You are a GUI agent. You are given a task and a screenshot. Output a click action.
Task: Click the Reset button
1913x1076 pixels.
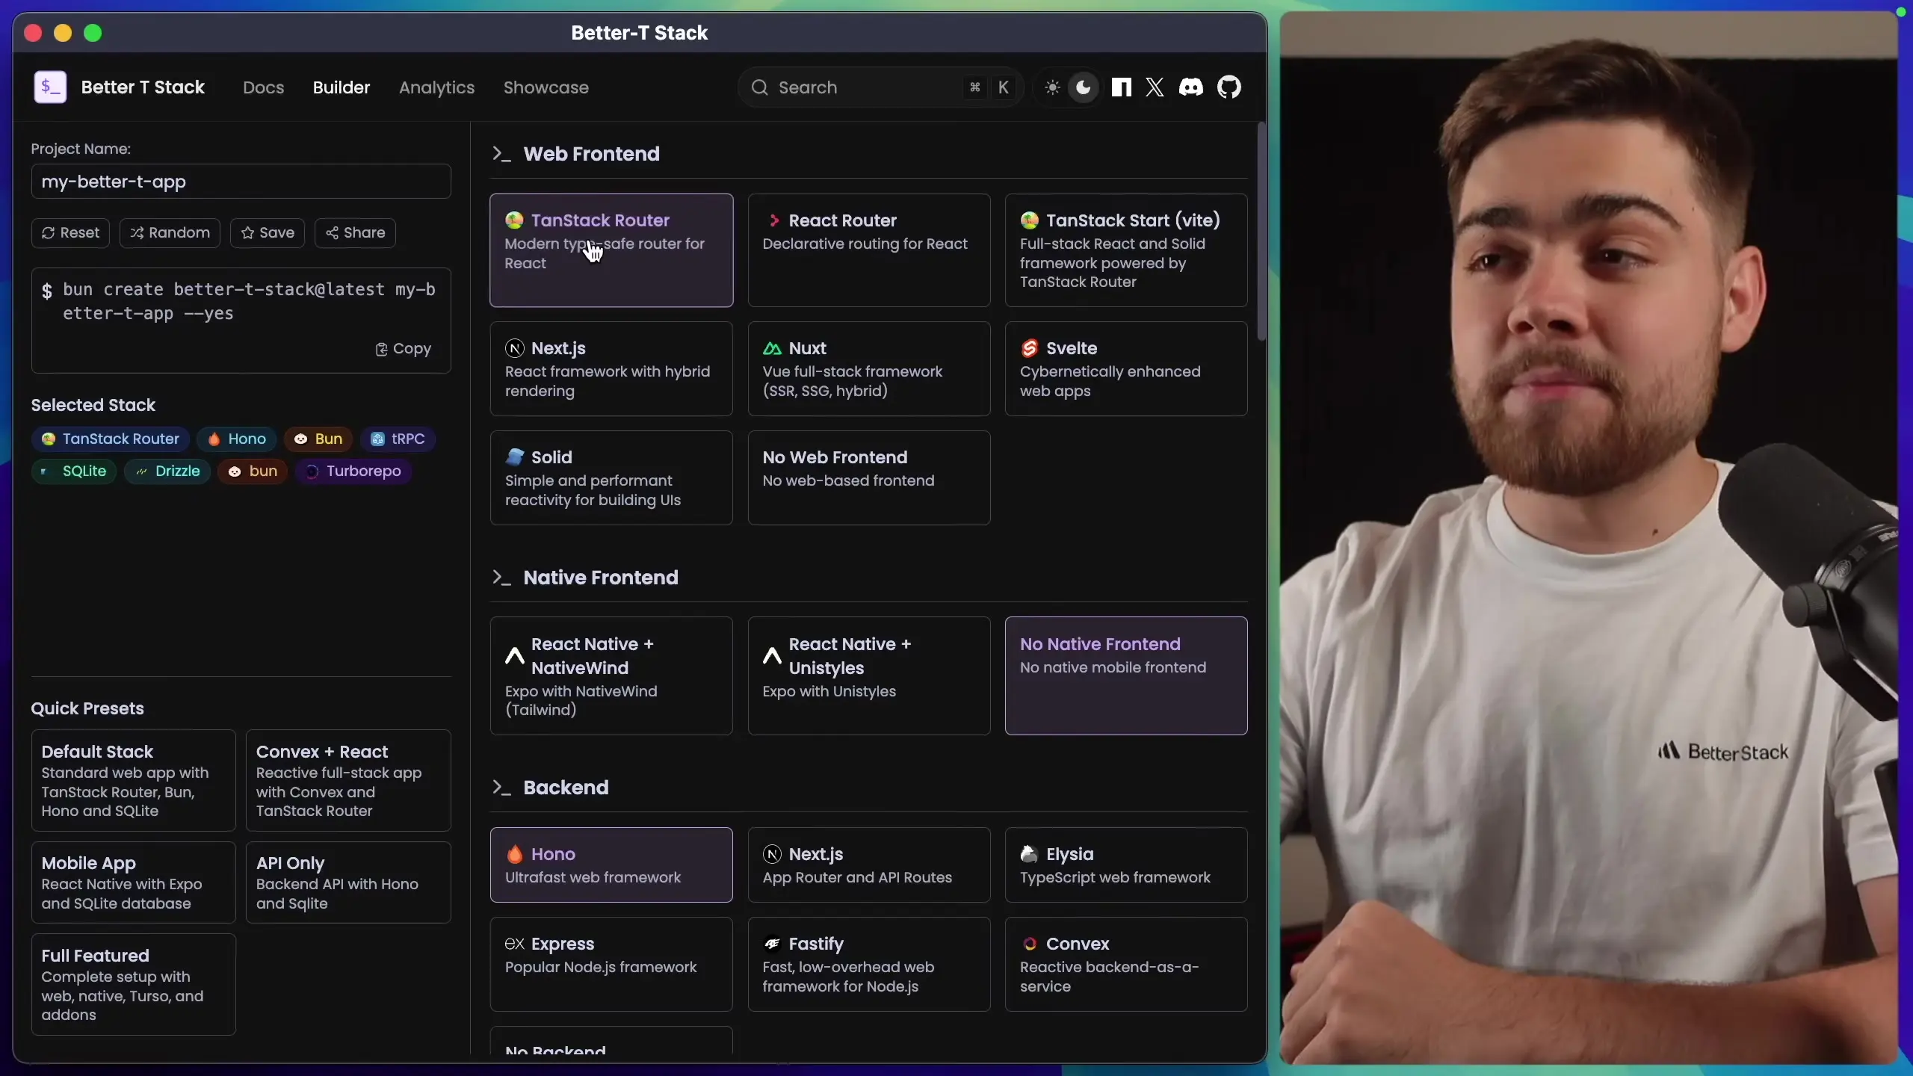pos(71,233)
